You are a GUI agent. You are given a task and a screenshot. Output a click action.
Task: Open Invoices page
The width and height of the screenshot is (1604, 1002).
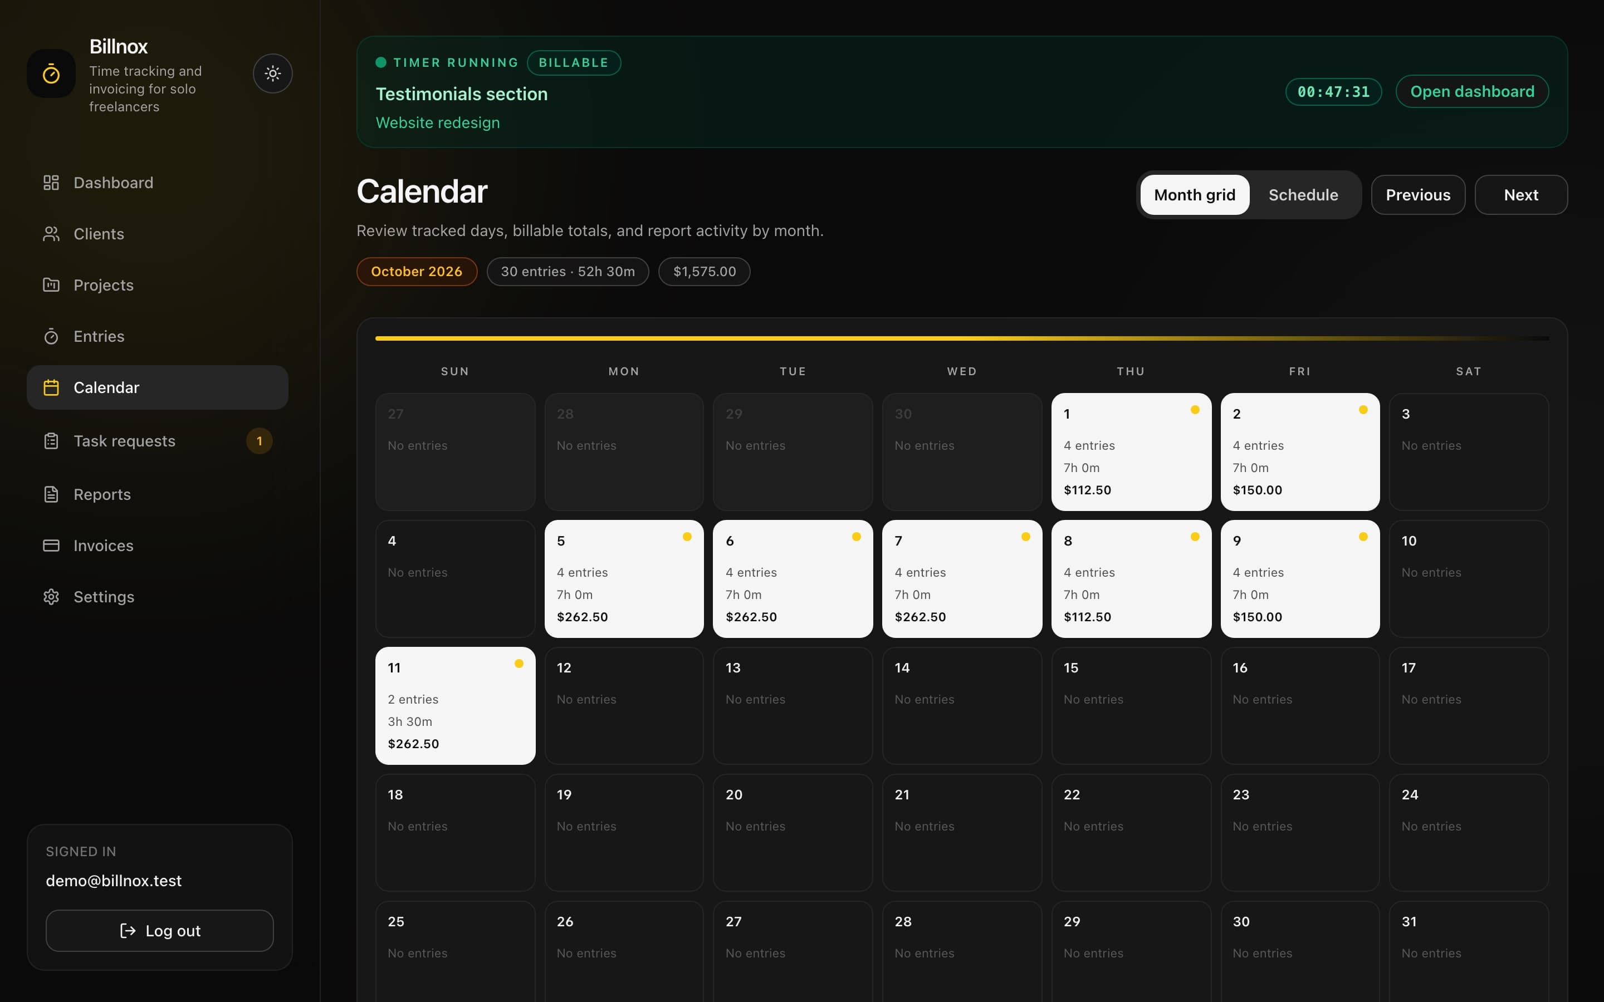pos(157,546)
